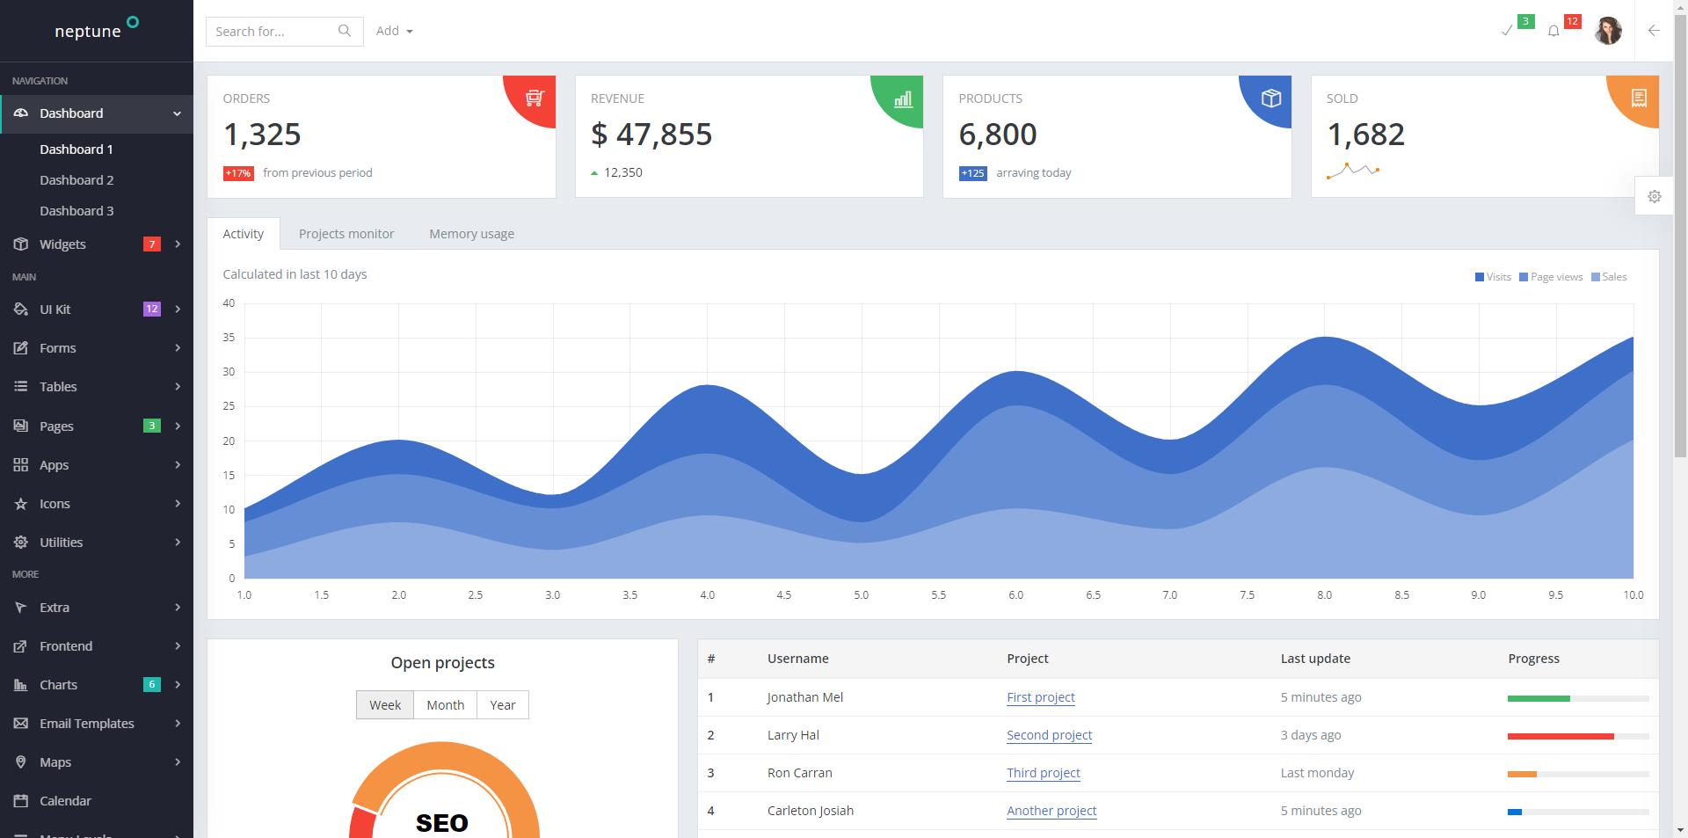Expand the Forms menu chevron

coord(178,347)
